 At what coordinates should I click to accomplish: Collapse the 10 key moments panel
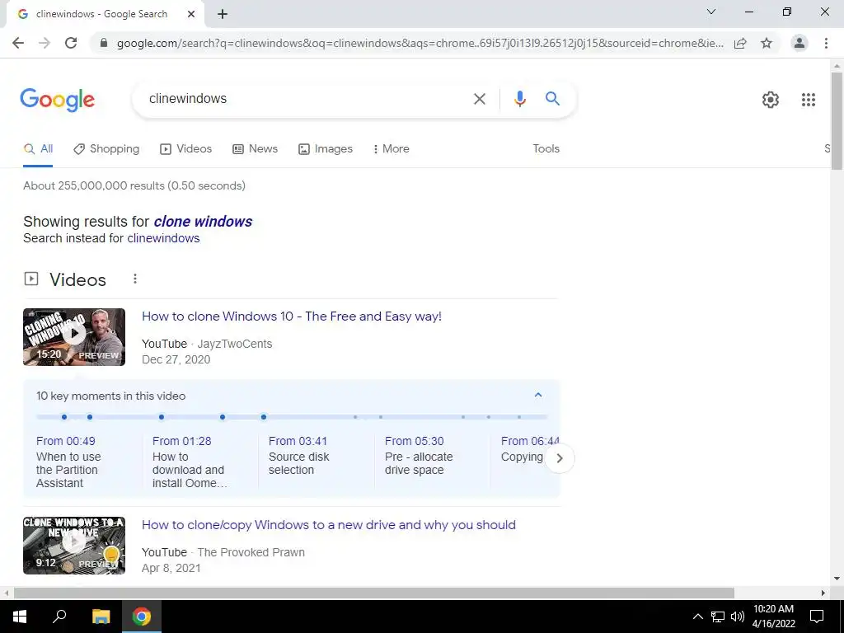pos(537,395)
